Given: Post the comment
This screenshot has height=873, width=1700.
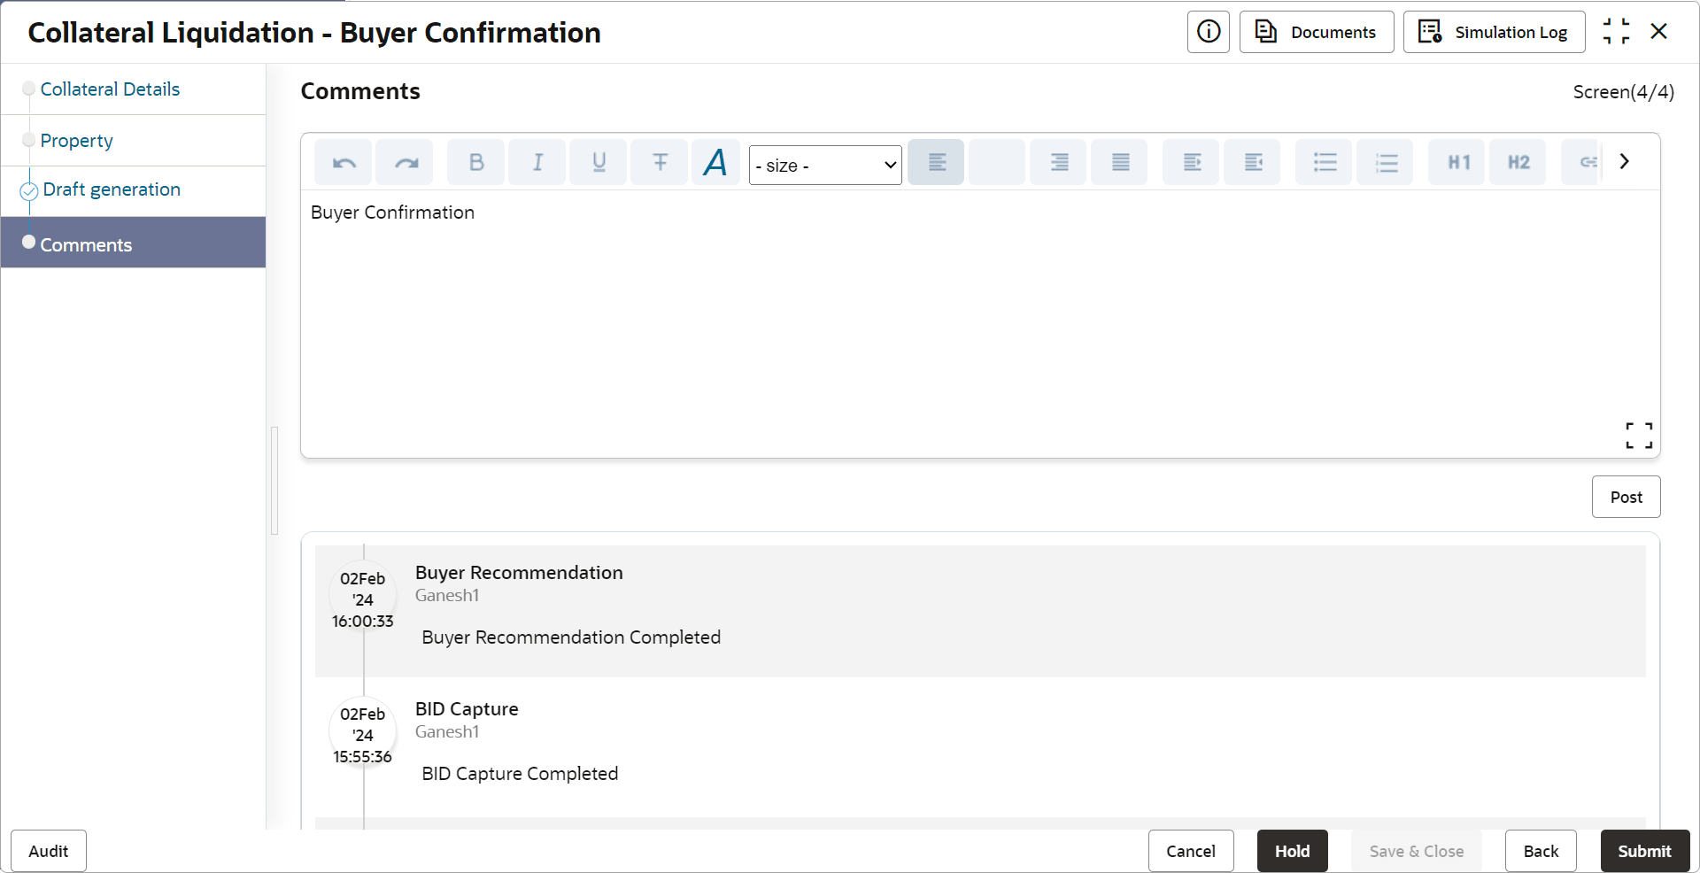Looking at the screenshot, I should click(1626, 497).
